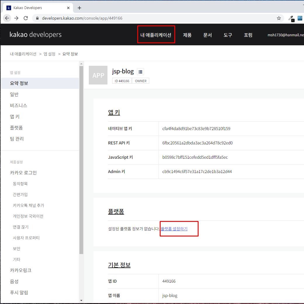Screen dimensions: 304x304
Task: Open 사용자 프로퍼티 submenu item
Action: click(x=26, y=238)
